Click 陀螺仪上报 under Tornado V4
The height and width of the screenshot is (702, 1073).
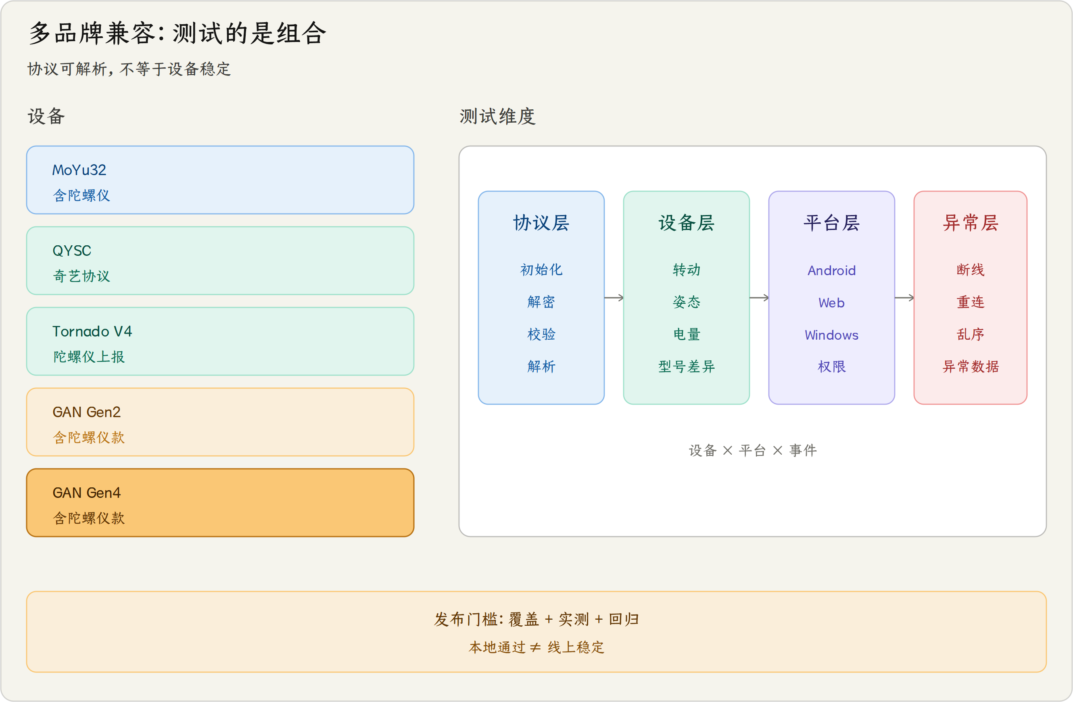click(88, 357)
